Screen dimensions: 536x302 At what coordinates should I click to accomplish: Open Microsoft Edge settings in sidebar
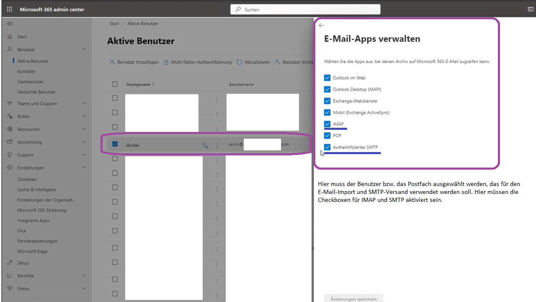coord(32,251)
